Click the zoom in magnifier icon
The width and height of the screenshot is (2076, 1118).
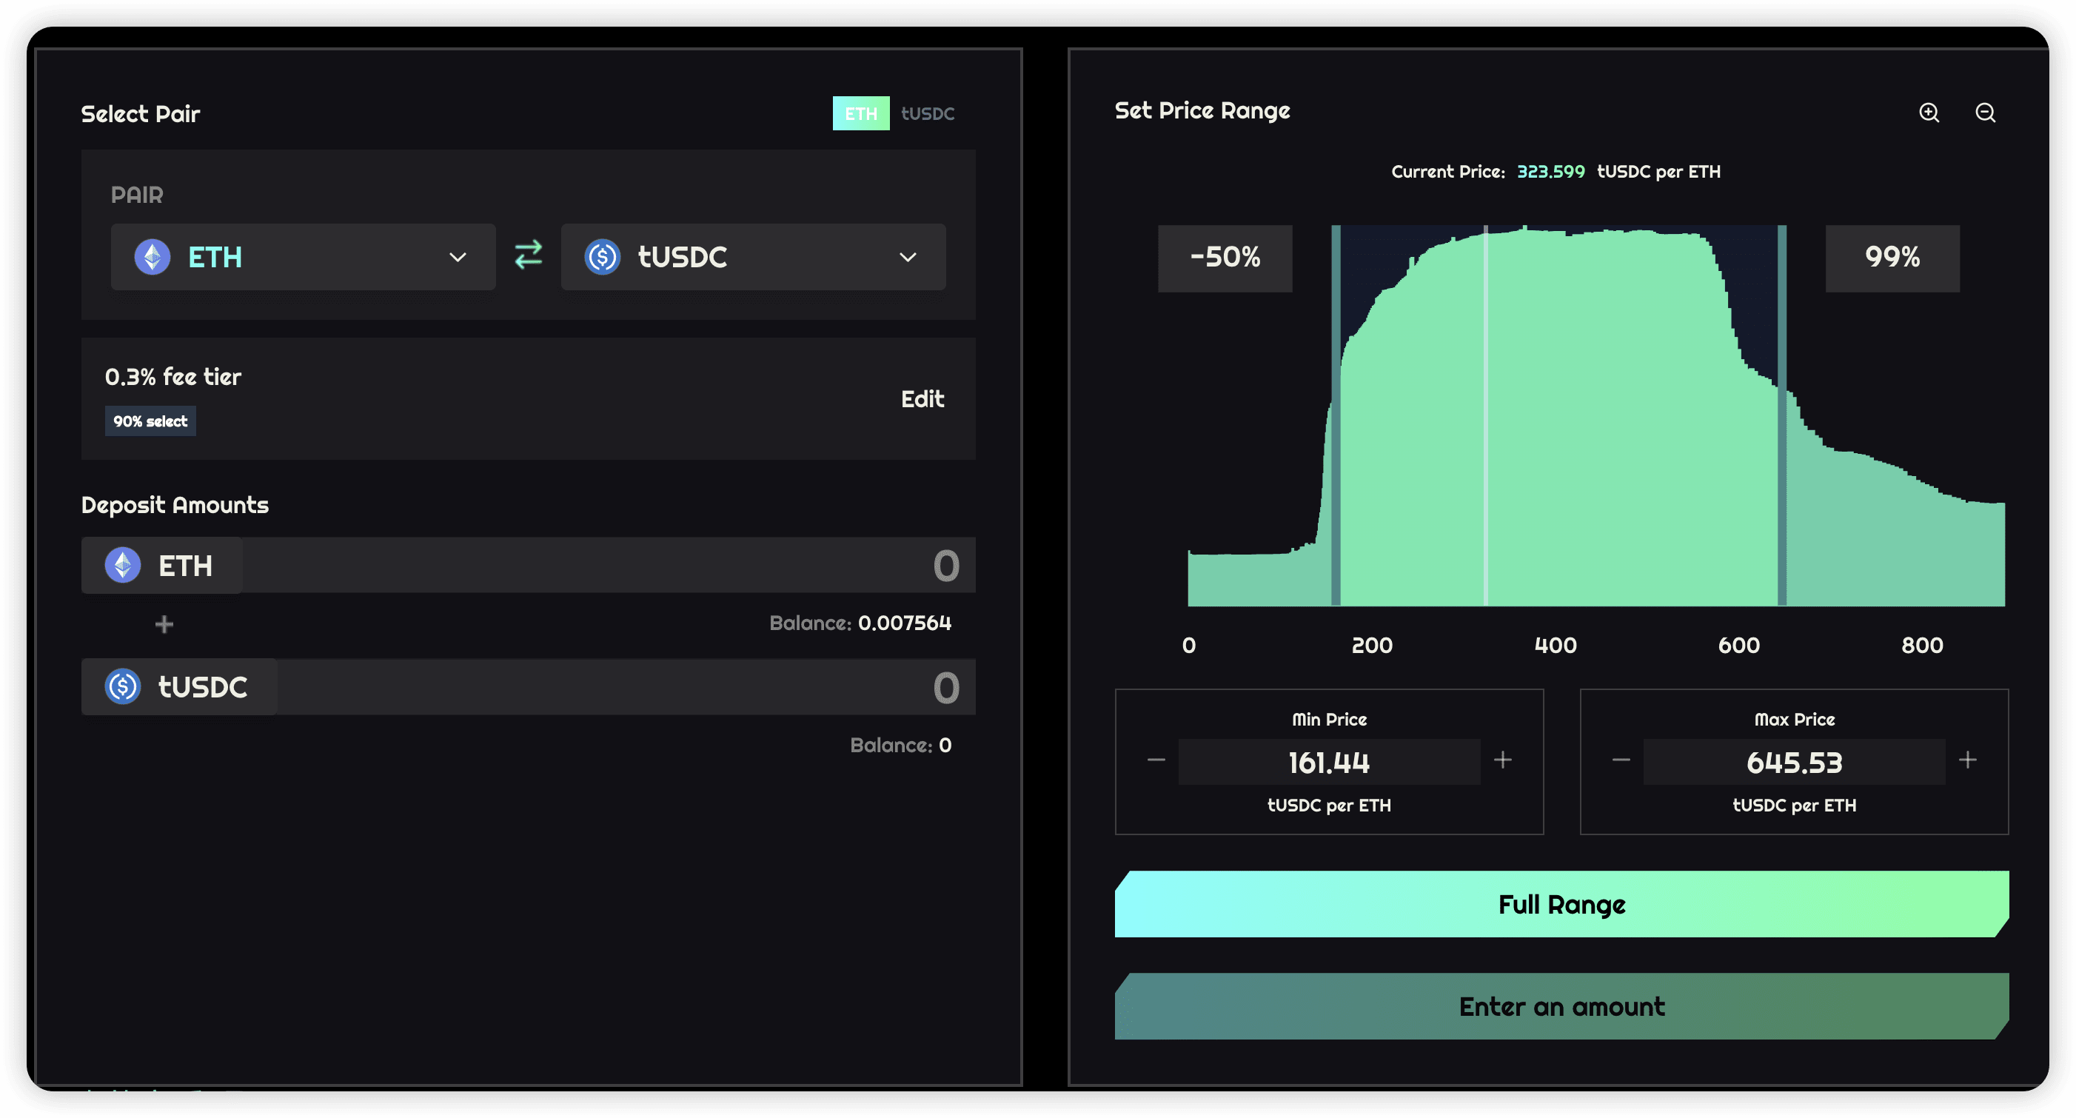coord(1929,113)
